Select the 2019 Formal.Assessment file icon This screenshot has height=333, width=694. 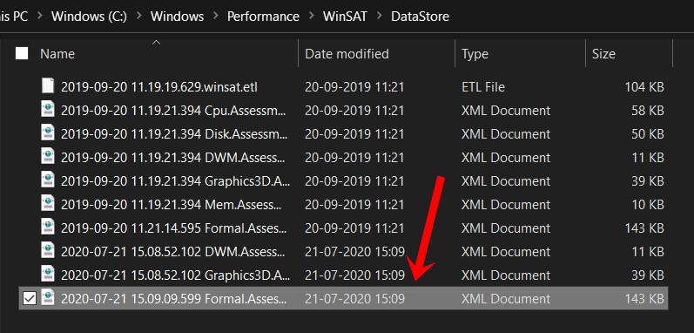[x=48, y=227]
